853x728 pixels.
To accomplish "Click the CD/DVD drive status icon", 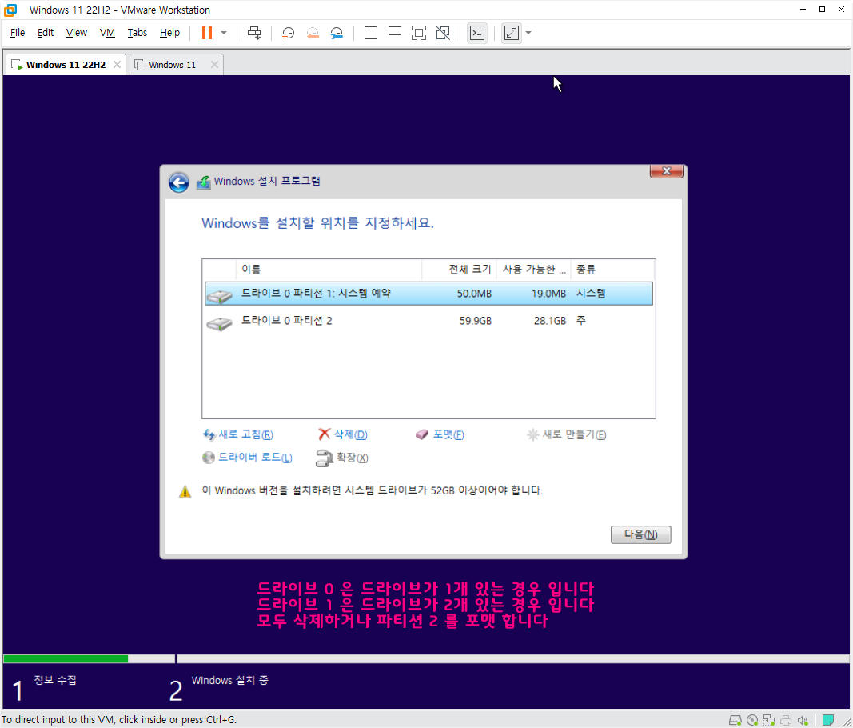I will 752,720.
